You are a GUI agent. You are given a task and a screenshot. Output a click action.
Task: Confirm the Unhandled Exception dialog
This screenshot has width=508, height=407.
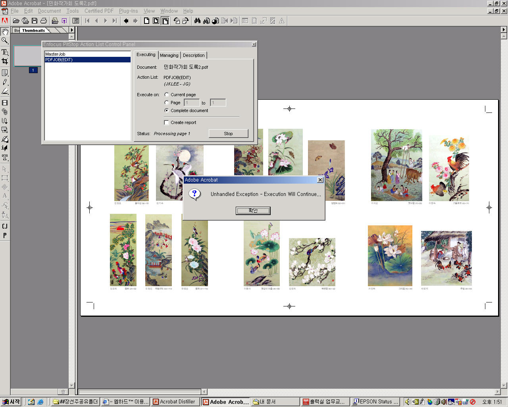(x=253, y=210)
